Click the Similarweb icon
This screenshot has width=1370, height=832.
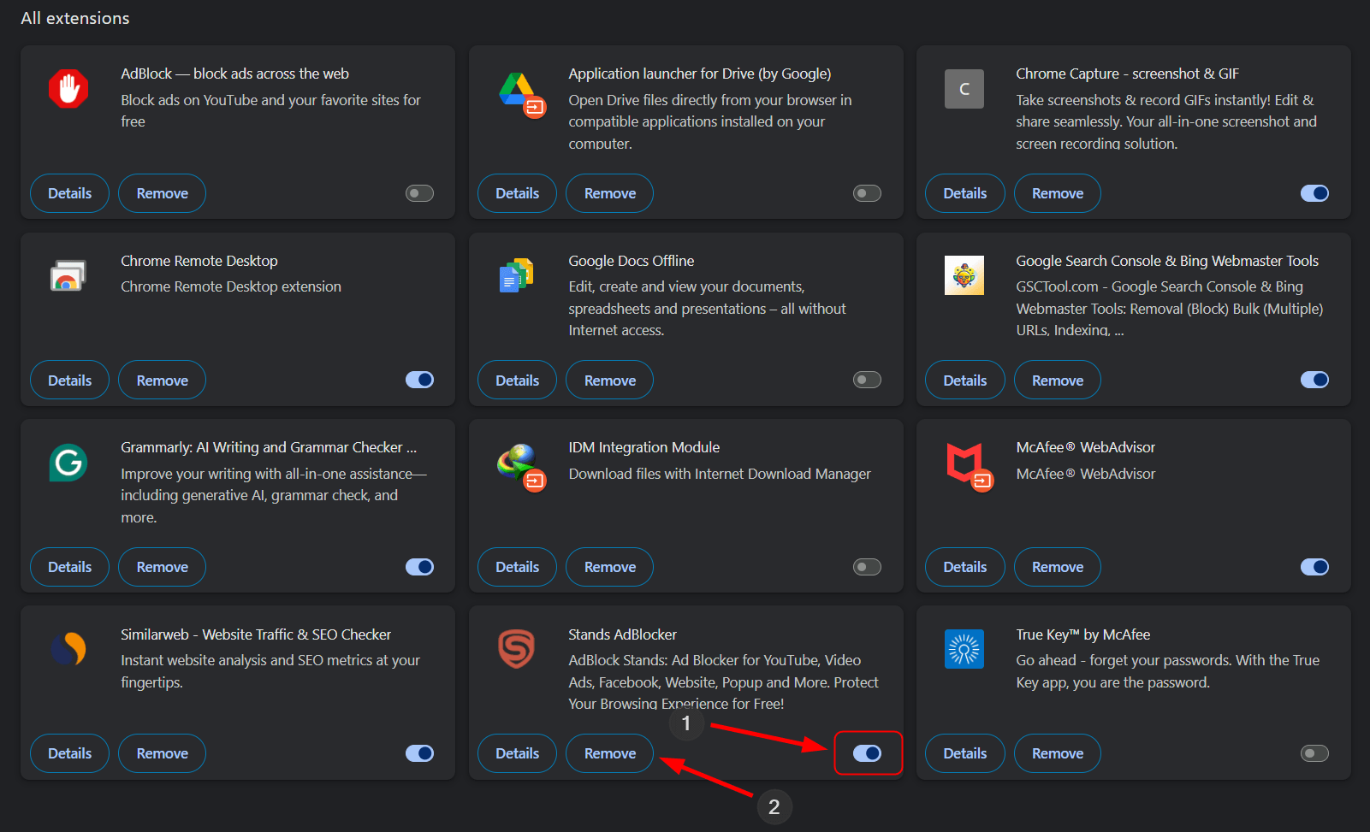tap(68, 649)
